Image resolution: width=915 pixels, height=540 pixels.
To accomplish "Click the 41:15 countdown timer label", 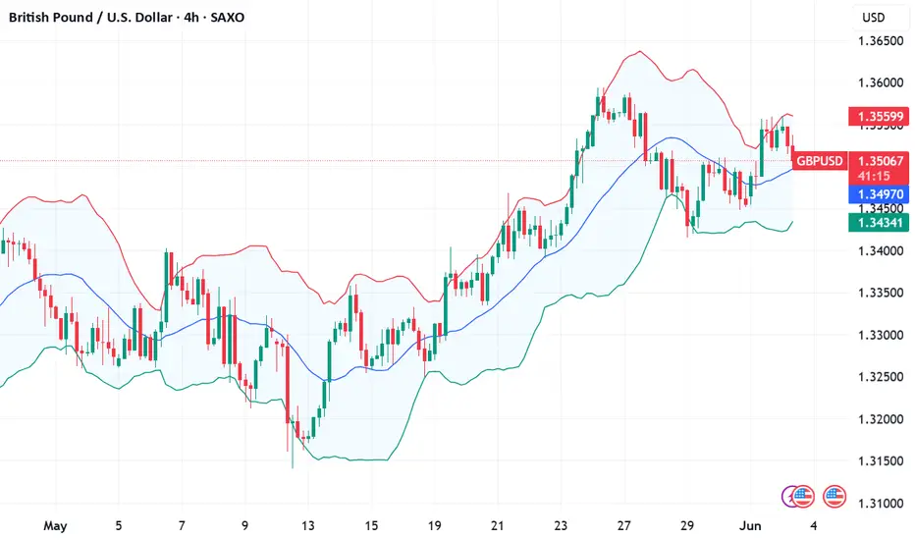I will point(874,176).
